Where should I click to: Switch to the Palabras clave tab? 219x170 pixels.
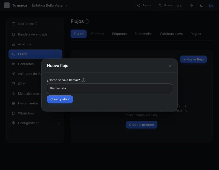pyautogui.click(x=171, y=34)
